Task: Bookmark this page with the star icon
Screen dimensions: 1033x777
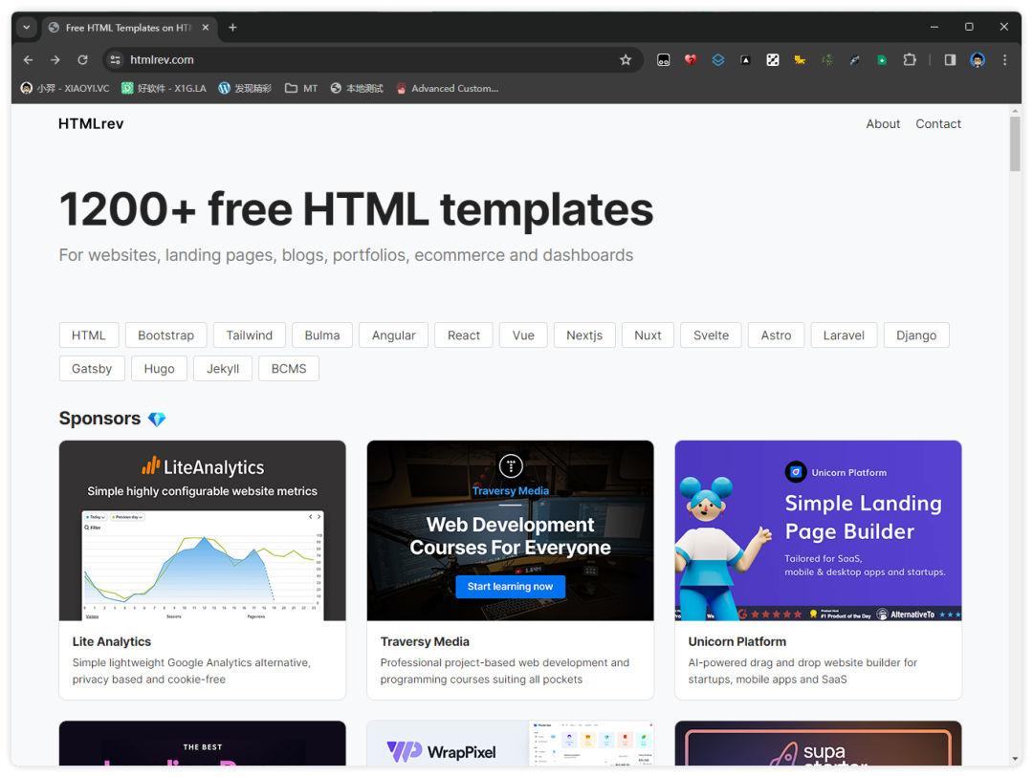Action: coord(626,60)
